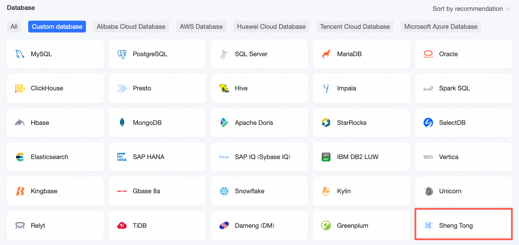The height and width of the screenshot is (245, 519).
Task: Click the Apache Doris logo icon
Action: (224, 122)
